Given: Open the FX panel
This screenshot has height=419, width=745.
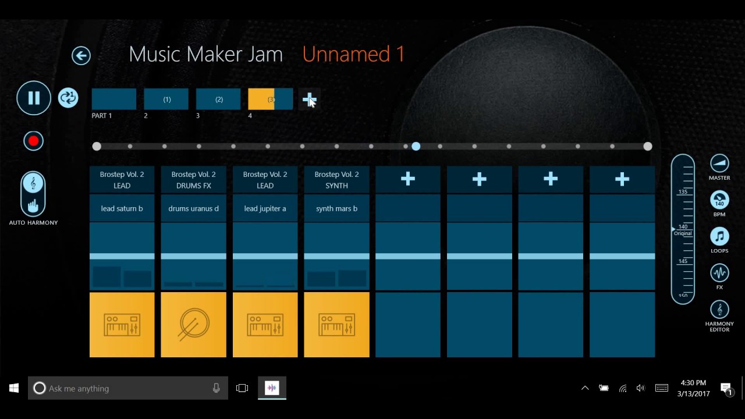Looking at the screenshot, I should [x=719, y=273].
